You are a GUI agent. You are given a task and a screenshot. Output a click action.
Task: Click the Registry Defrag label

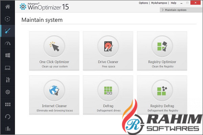(x=162, y=106)
